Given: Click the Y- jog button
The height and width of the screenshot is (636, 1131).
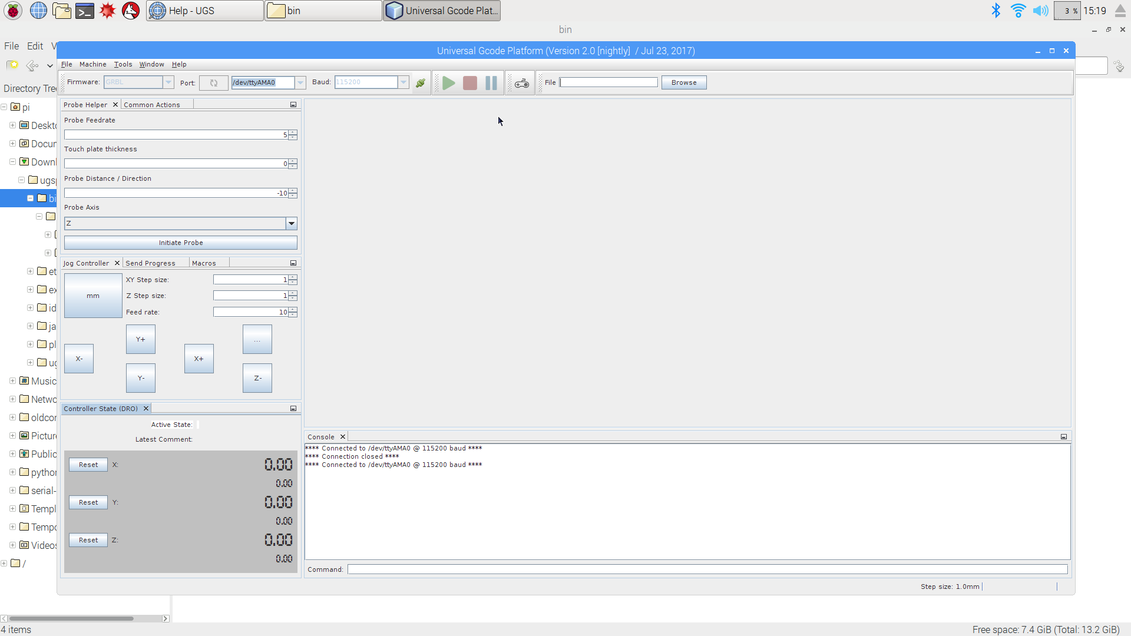Looking at the screenshot, I should coord(141,378).
